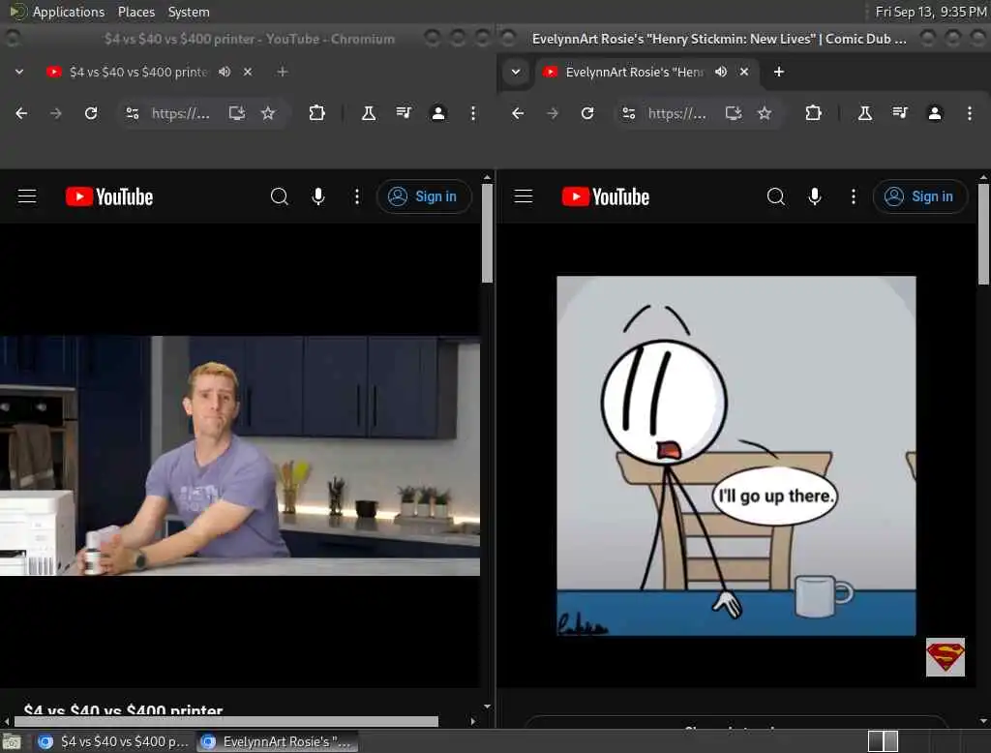Mute the EvelynnArt tab via speaker icon
991x753 pixels.
(x=721, y=72)
